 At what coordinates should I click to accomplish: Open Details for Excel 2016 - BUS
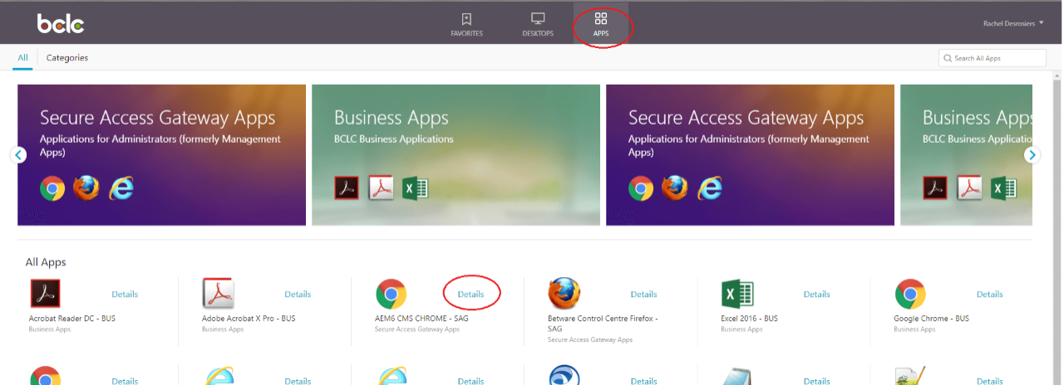click(x=816, y=295)
